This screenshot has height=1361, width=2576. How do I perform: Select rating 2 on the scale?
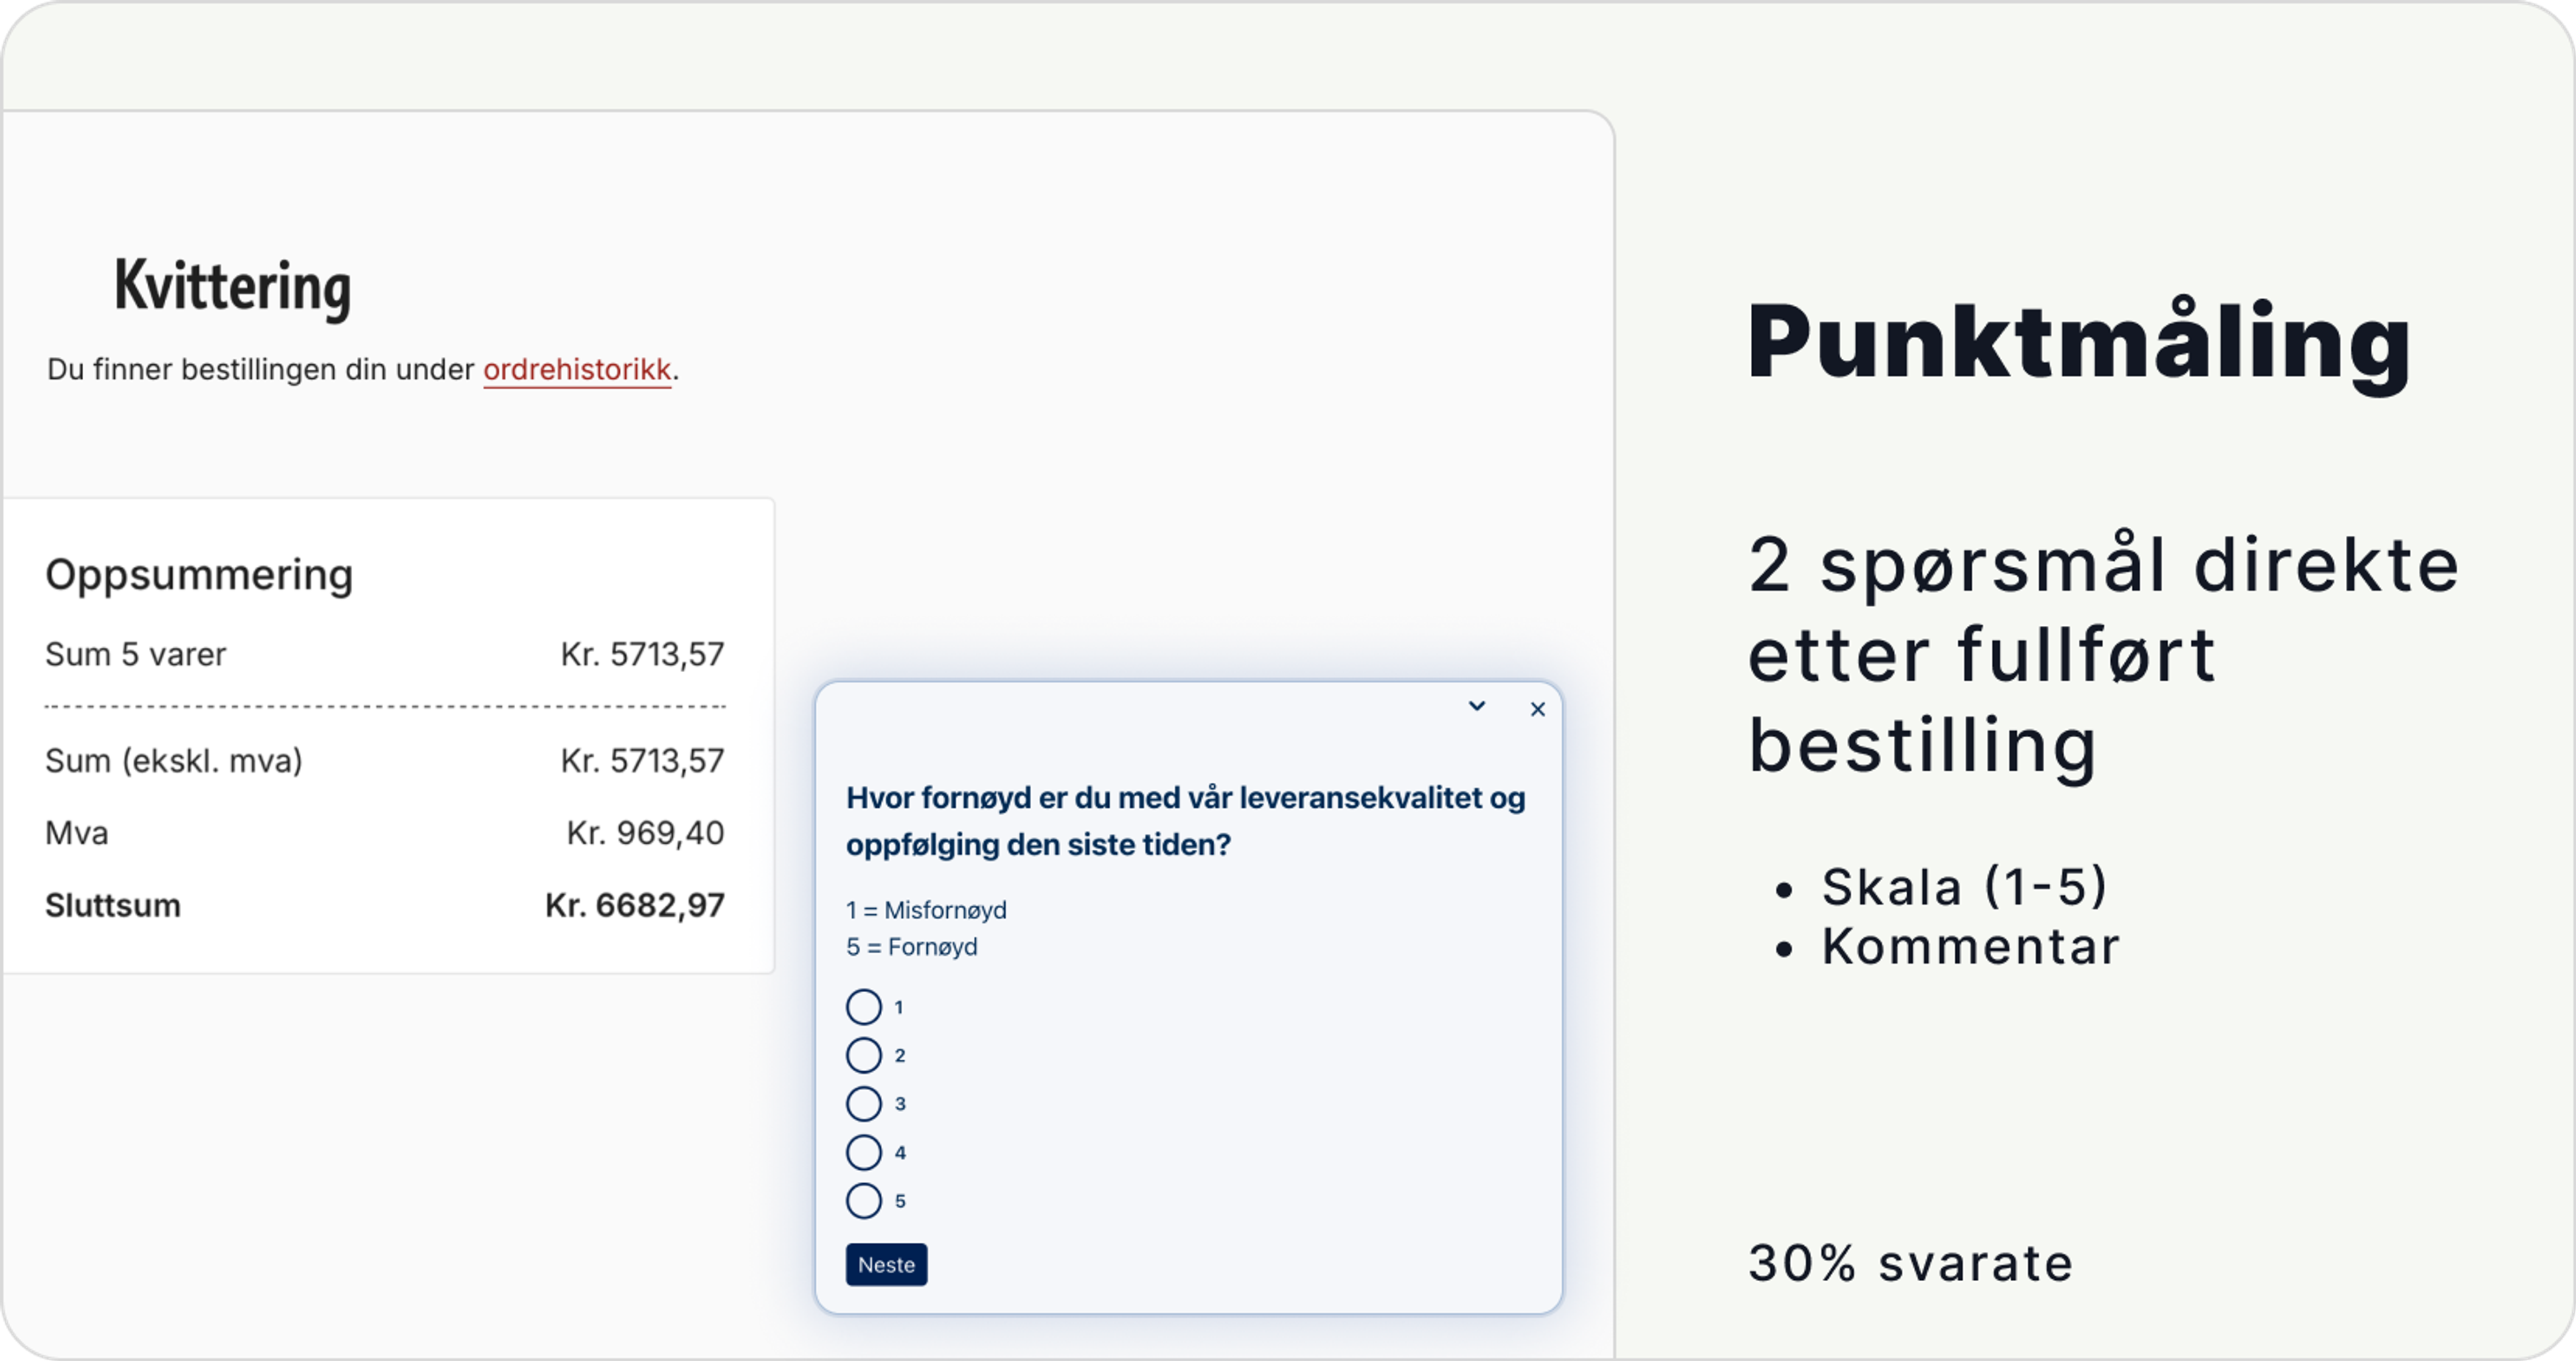[863, 1055]
